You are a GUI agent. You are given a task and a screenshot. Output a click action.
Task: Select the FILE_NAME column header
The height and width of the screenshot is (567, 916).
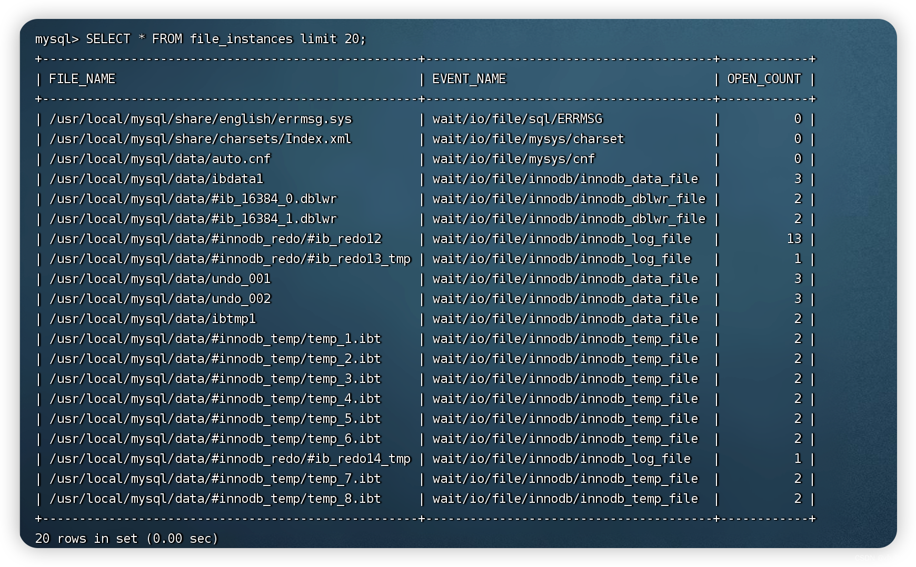82,79
